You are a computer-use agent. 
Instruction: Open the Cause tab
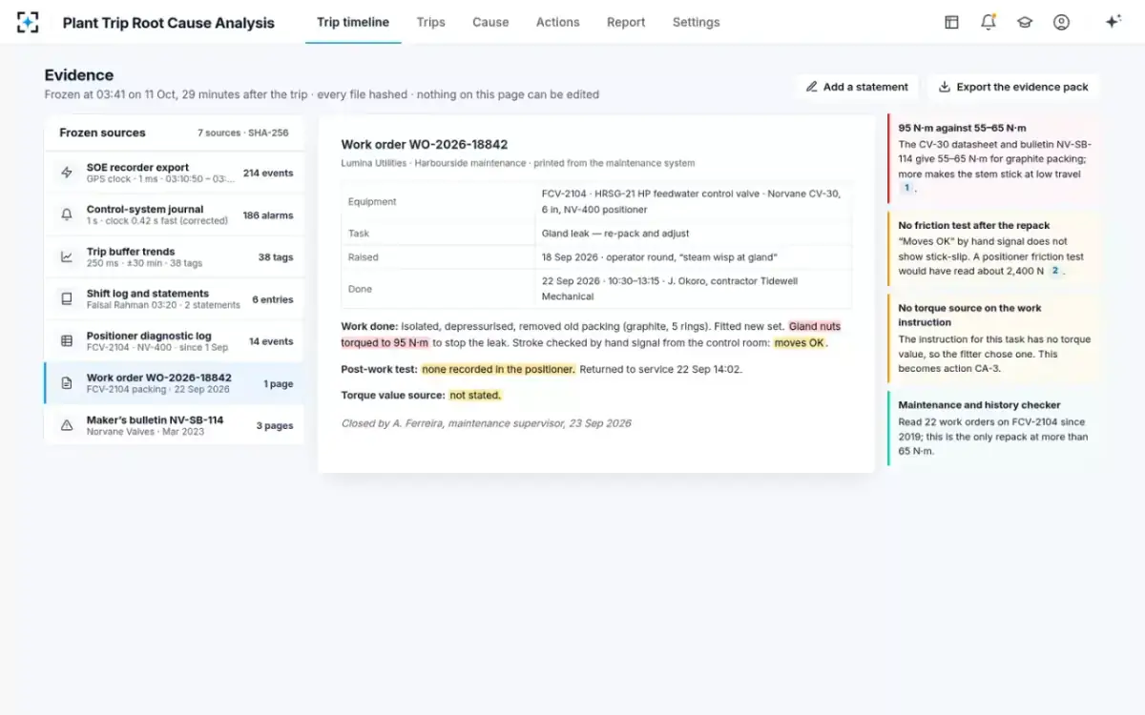coord(490,22)
